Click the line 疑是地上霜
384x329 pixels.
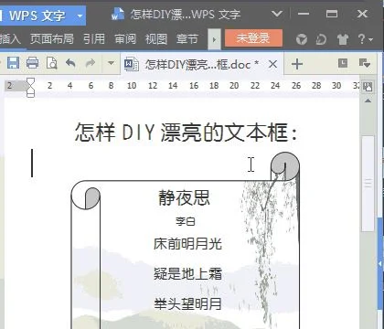pyautogui.click(x=187, y=273)
